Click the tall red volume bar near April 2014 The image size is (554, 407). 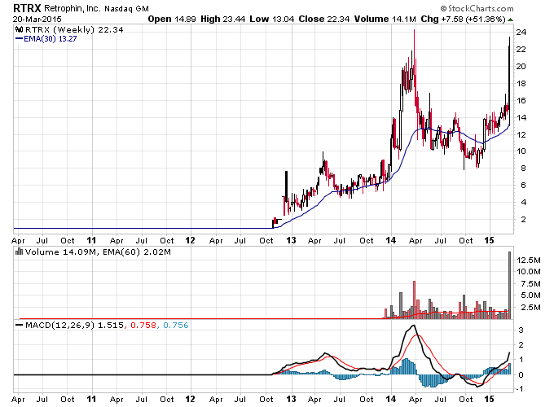point(415,300)
